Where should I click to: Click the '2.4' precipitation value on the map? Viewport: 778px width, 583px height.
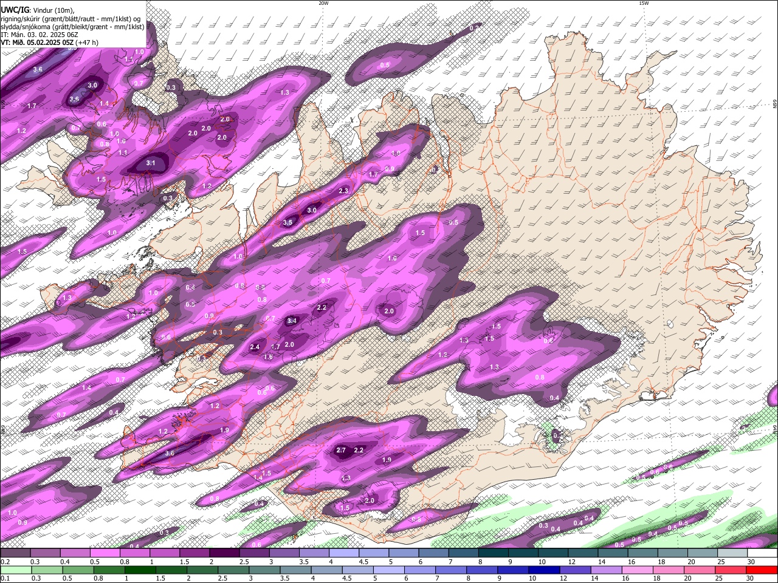point(255,347)
